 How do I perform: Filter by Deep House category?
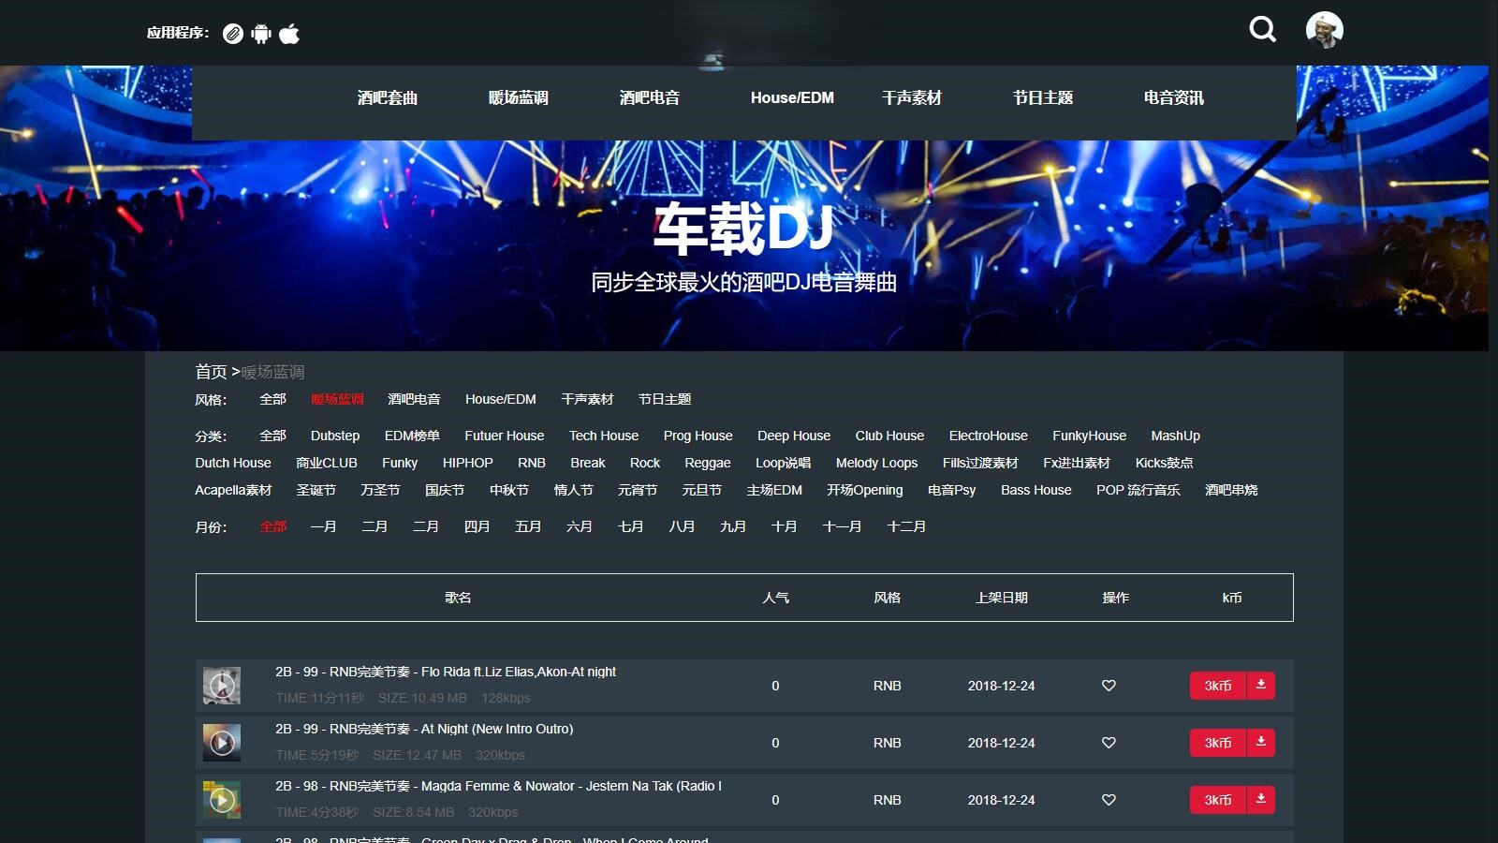pos(793,436)
